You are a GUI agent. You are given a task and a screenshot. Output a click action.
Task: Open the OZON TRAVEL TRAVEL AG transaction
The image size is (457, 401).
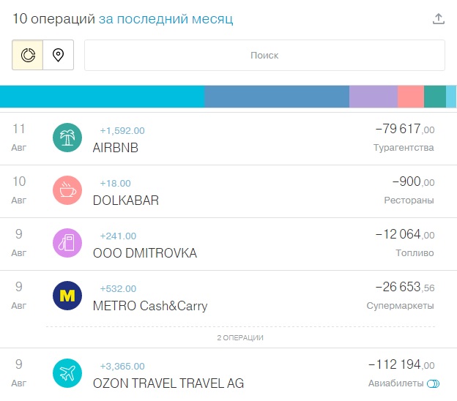(168, 383)
